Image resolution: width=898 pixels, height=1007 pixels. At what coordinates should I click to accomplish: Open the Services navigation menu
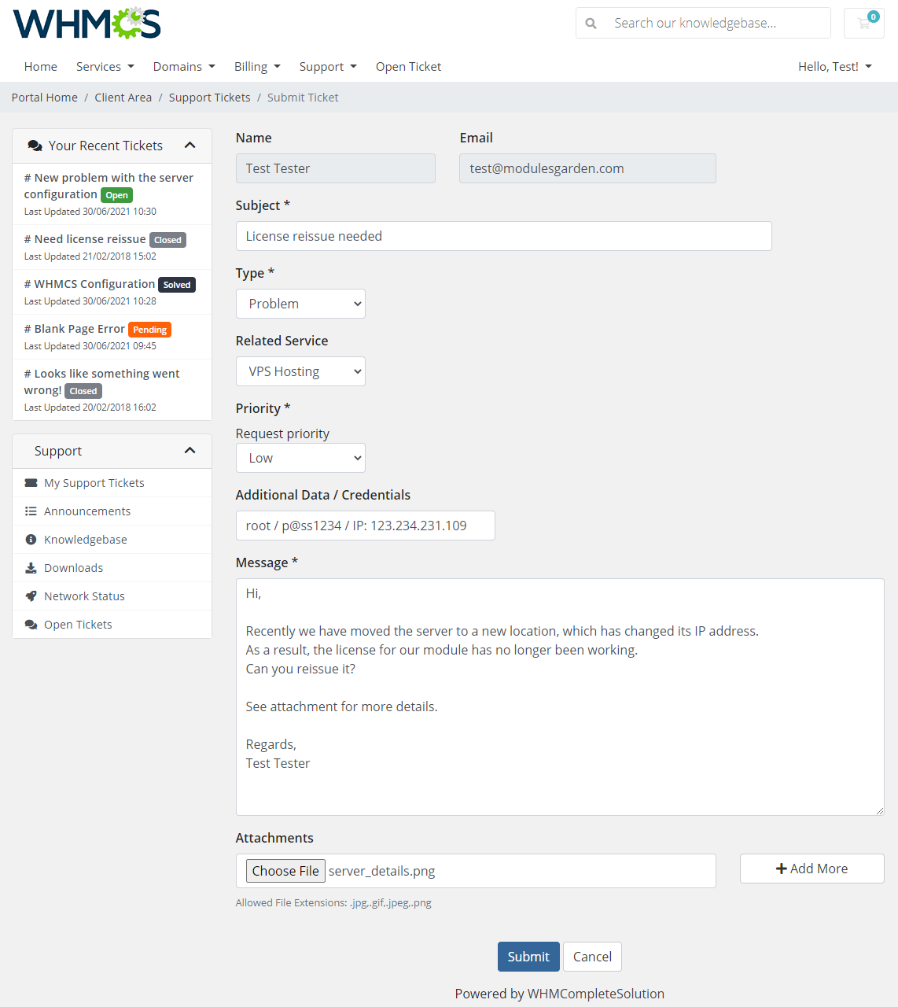(x=105, y=66)
